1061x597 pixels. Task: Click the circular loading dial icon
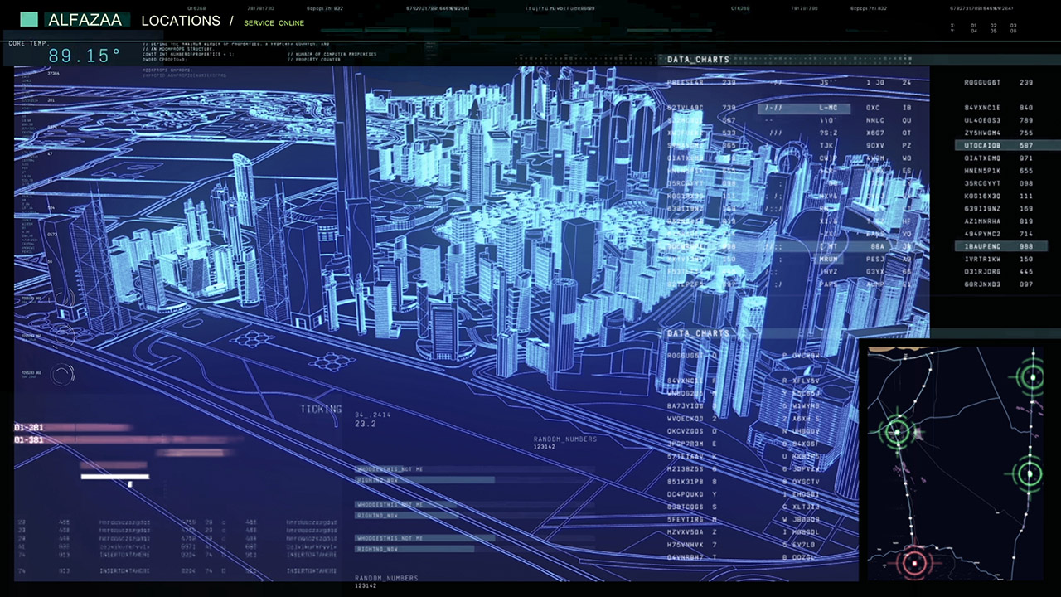62,375
